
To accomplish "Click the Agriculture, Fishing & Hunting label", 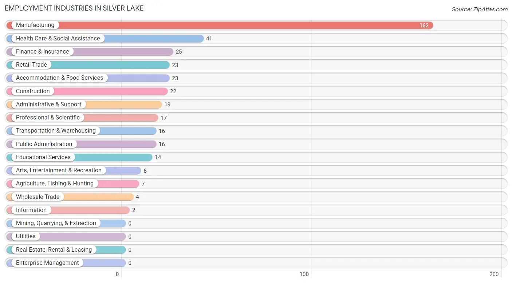I will 55,184.
